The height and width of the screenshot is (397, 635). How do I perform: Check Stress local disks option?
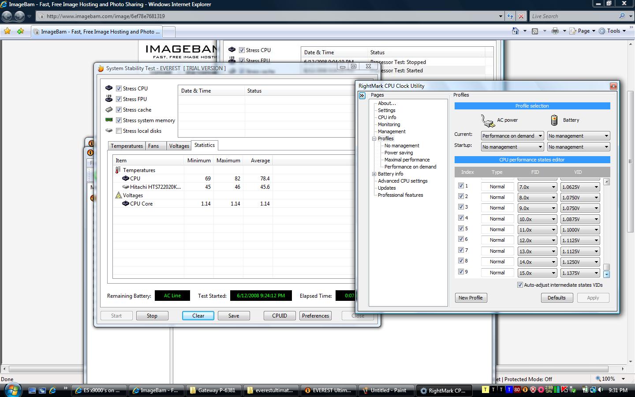pos(119,131)
